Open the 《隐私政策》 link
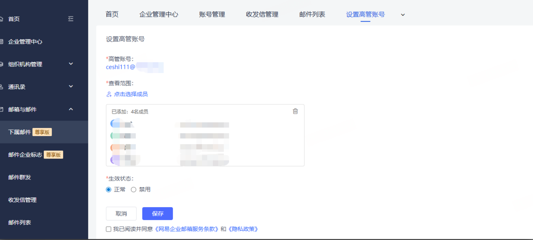The width and height of the screenshot is (533, 240). click(x=244, y=229)
